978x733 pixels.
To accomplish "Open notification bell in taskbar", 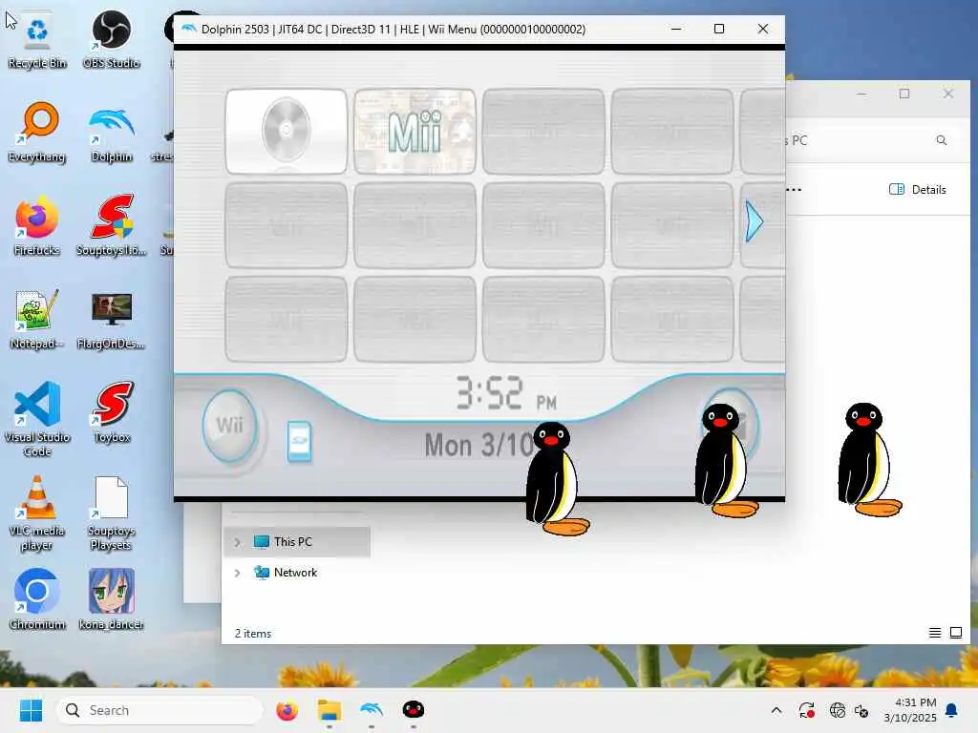I will pyautogui.click(x=951, y=710).
